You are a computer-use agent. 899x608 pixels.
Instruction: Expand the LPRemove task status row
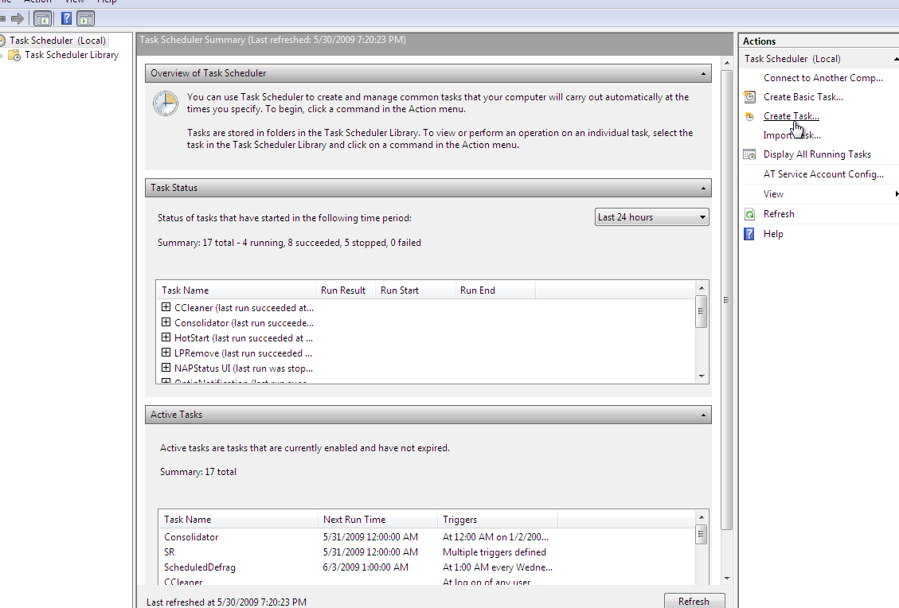click(x=166, y=353)
